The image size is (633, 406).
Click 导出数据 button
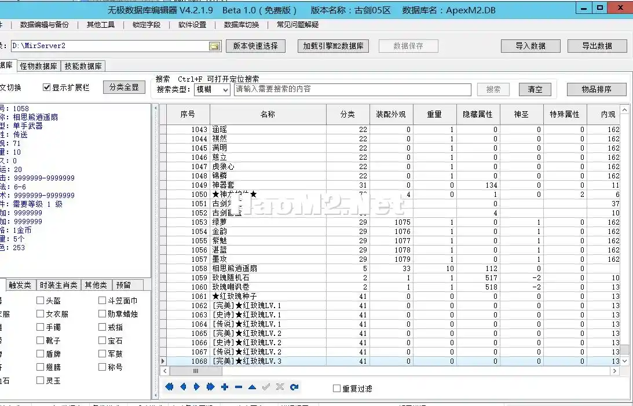coord(597,46)
